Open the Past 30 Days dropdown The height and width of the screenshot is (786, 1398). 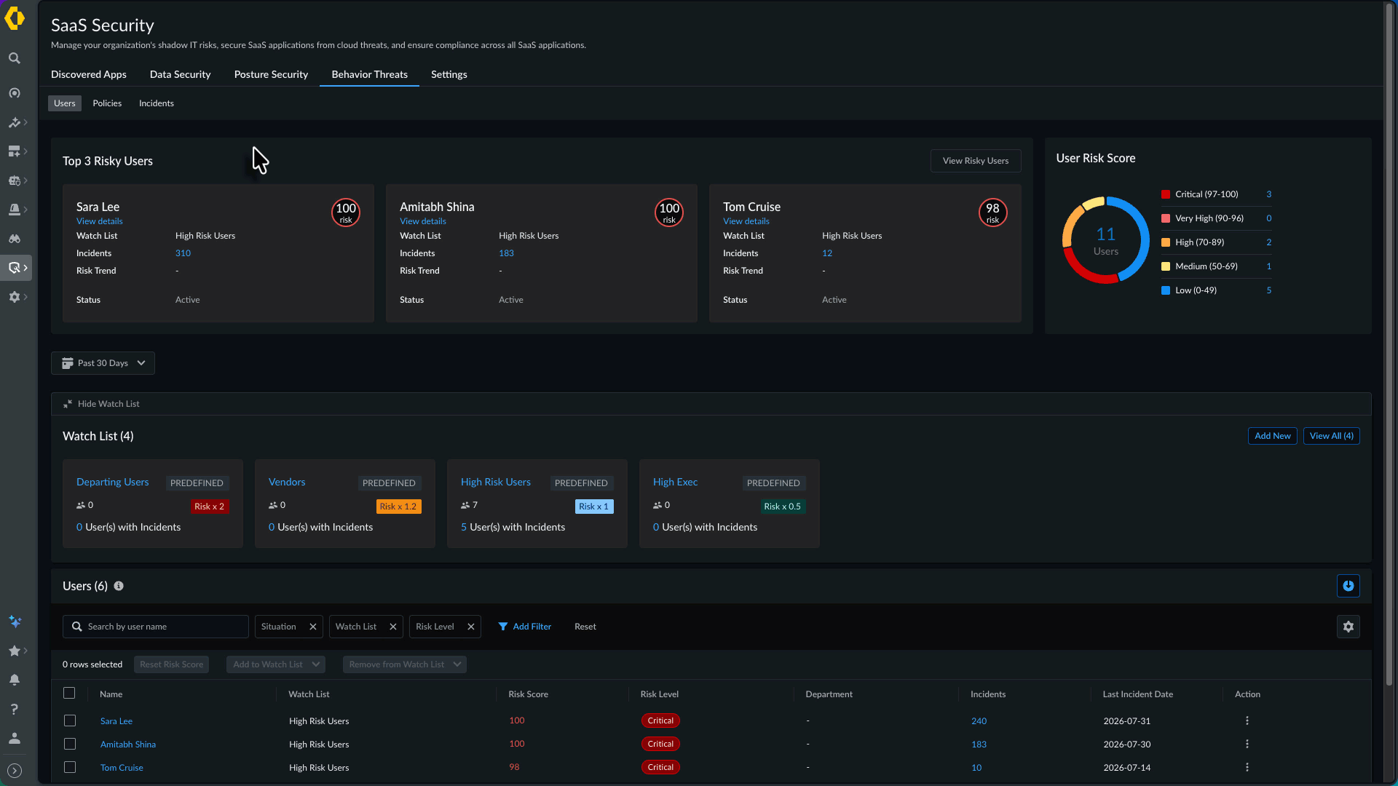(x=103, y=363)
